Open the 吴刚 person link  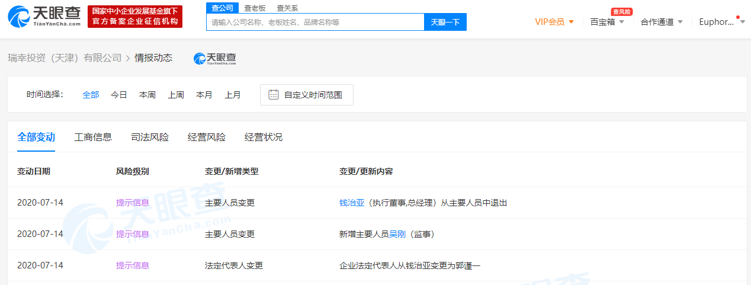(x=397, y=234)
